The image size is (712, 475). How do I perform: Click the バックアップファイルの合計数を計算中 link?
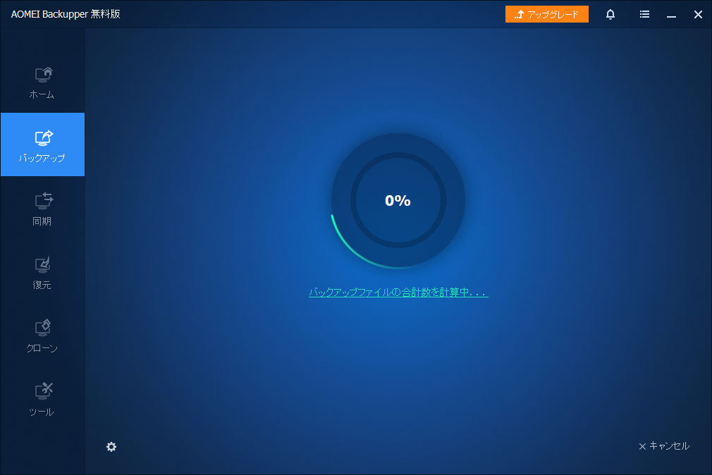pos(398,292)
